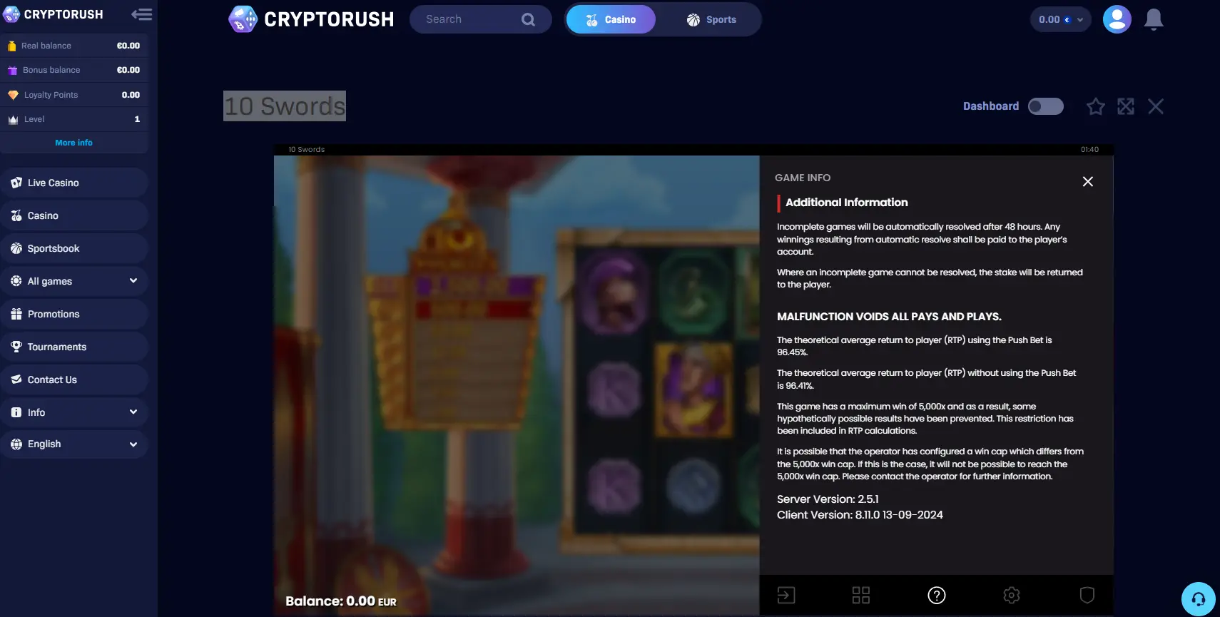This screenshot has width=1220, height=617.
Task: Click the 10 Swords title heading
Action: click(285, 106)
